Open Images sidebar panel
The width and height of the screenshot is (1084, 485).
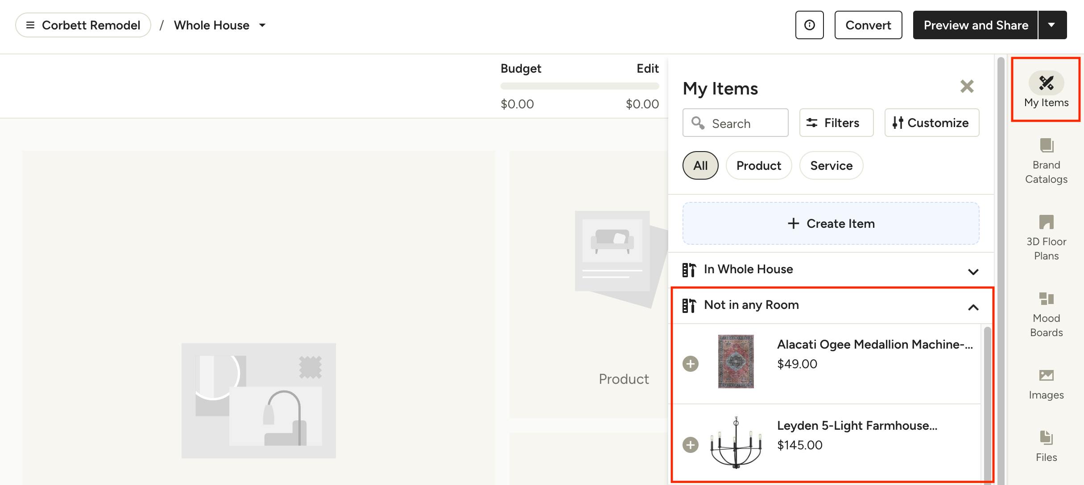pos(1046,385)
